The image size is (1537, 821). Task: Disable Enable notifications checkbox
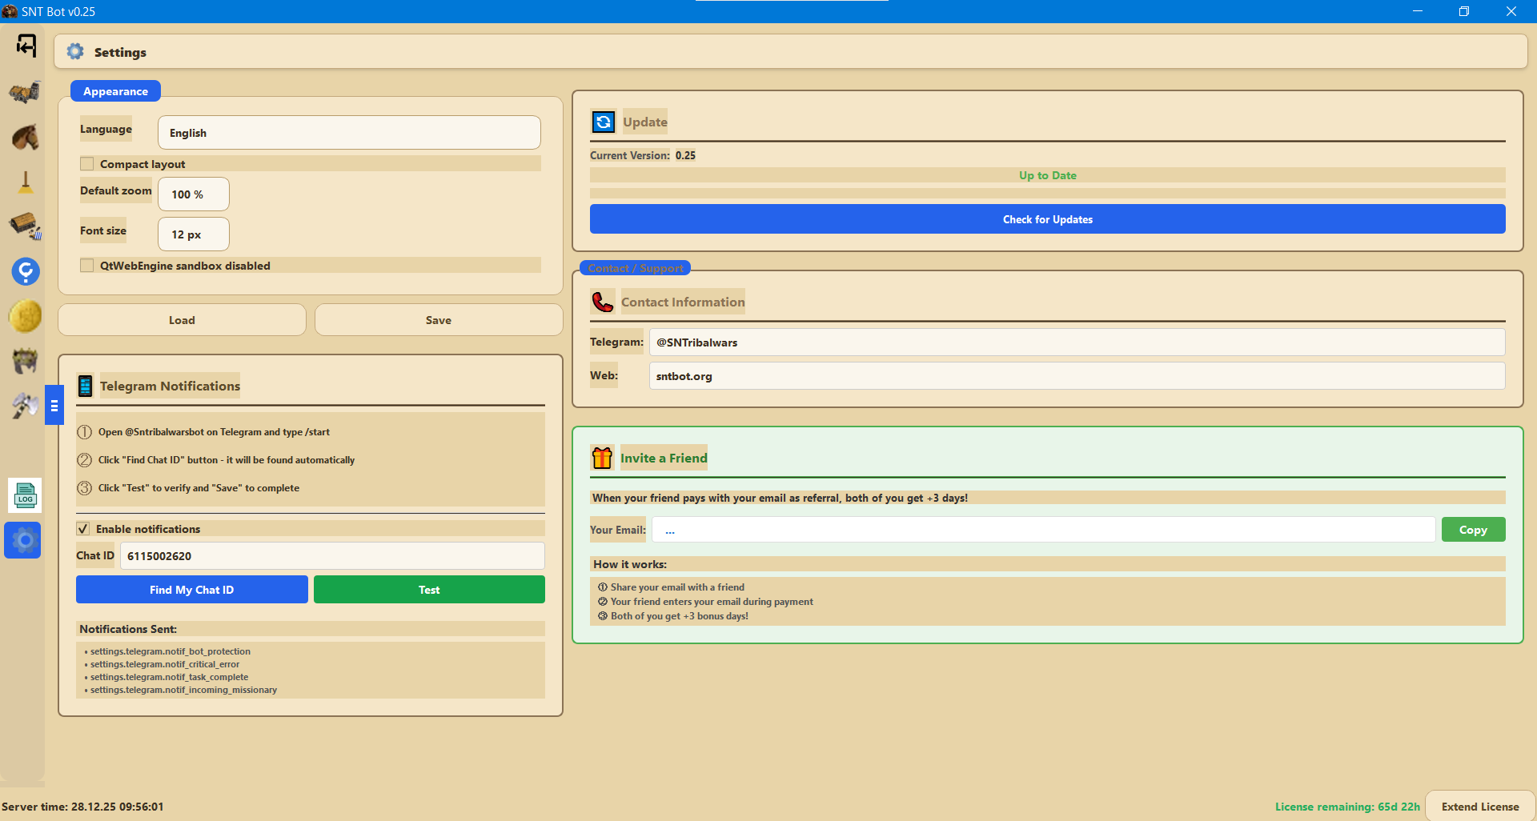coord(83,528)
